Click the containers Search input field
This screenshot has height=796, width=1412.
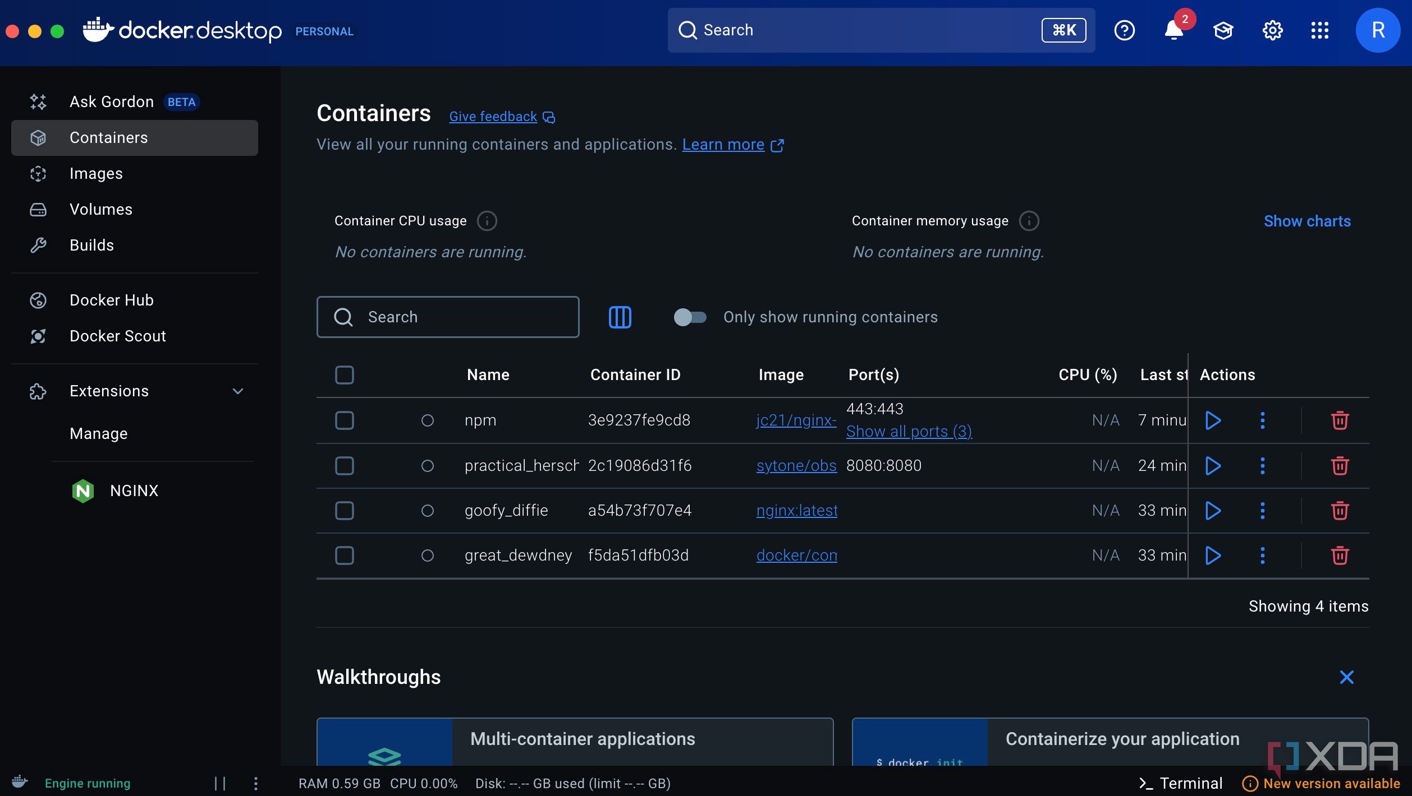click(447, 317)
